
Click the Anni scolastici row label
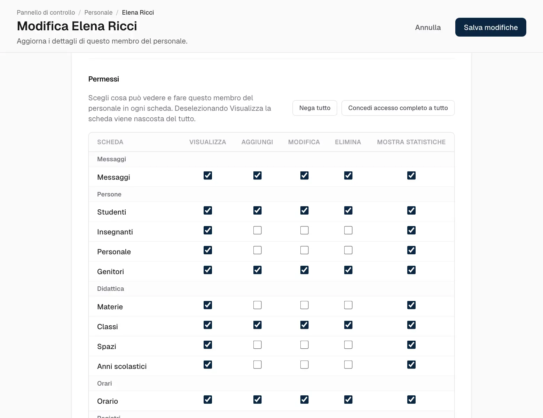pos(122,366)
